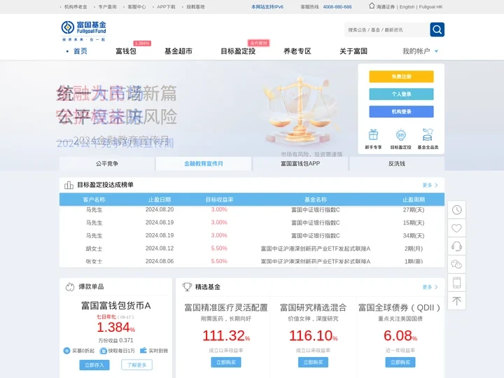Image resolution: width=504 pixels, height=378 pixels.
Task: Click the bar chart icon by 目标盈定投达成榜单
Action: (x=69, y=185)
